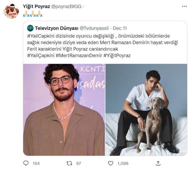This screenshot has width=190, height=170.
Task: Like the tweet with heart icon
Action: 110,163
